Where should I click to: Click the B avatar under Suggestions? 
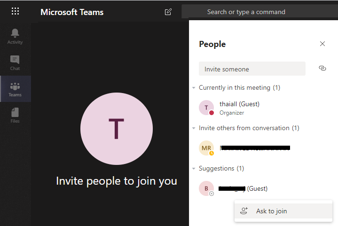(206, 188)
